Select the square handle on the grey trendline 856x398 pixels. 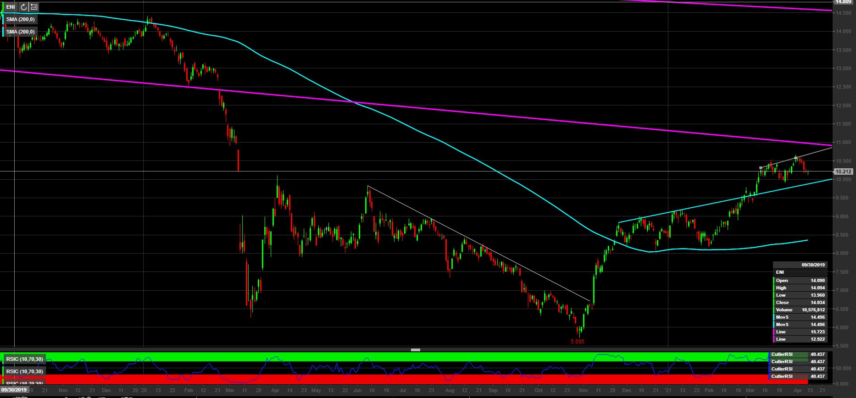tap(795, 158)
